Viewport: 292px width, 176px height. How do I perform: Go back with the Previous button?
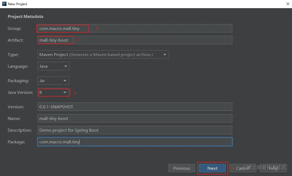coord(182,168)
